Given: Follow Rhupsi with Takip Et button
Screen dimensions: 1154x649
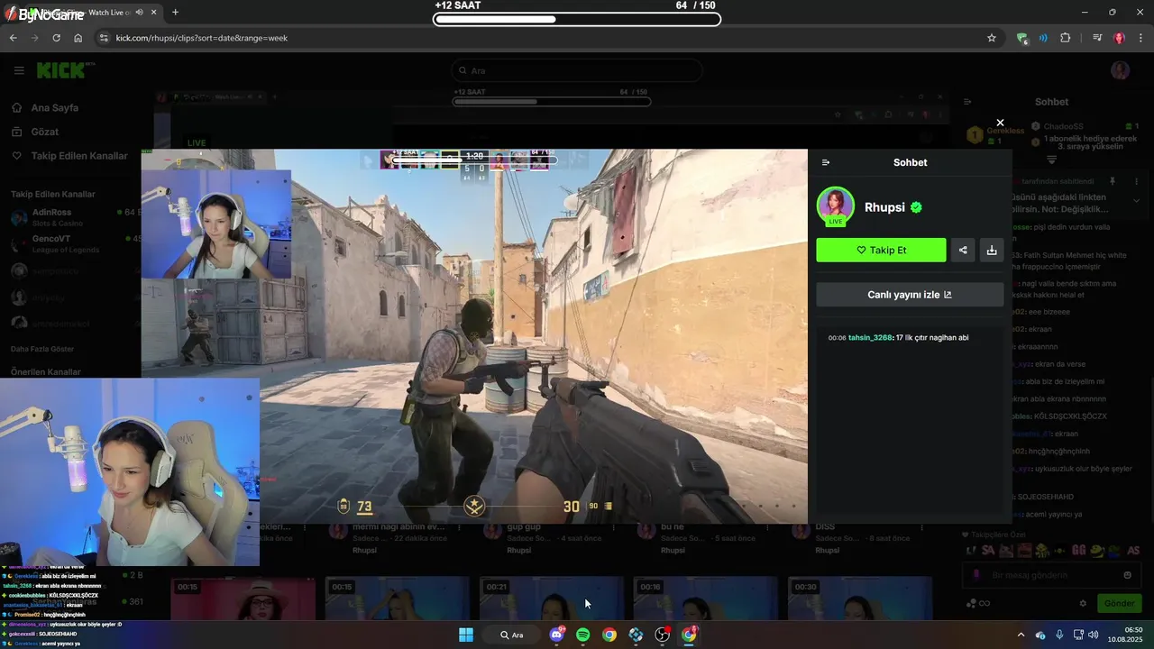Looking at the screenshot, I should tap(881, 251).
